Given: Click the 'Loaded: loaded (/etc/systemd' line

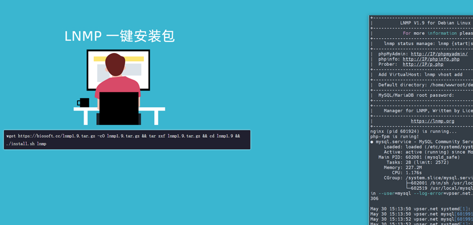Looking at the screenshot, I should click(428, 147).
